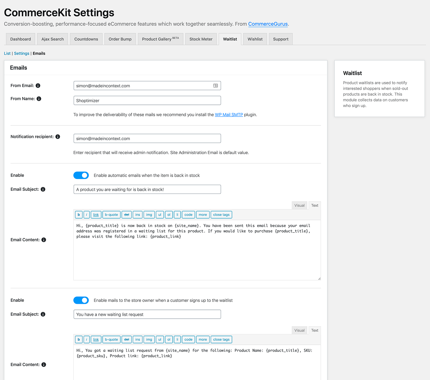Switch to the Ajax Search tab
The image size is (430, 380).
[x=52, y=39]
